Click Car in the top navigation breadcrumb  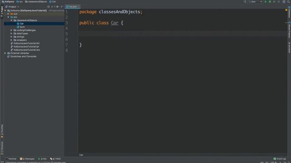[53, 2]
